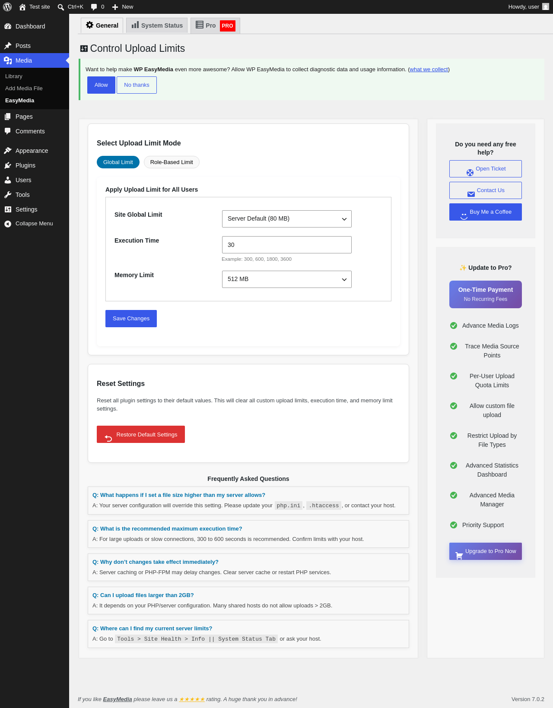Click the red PRO badge
This screenshot has width=553, height=708.
click(228, 26)
